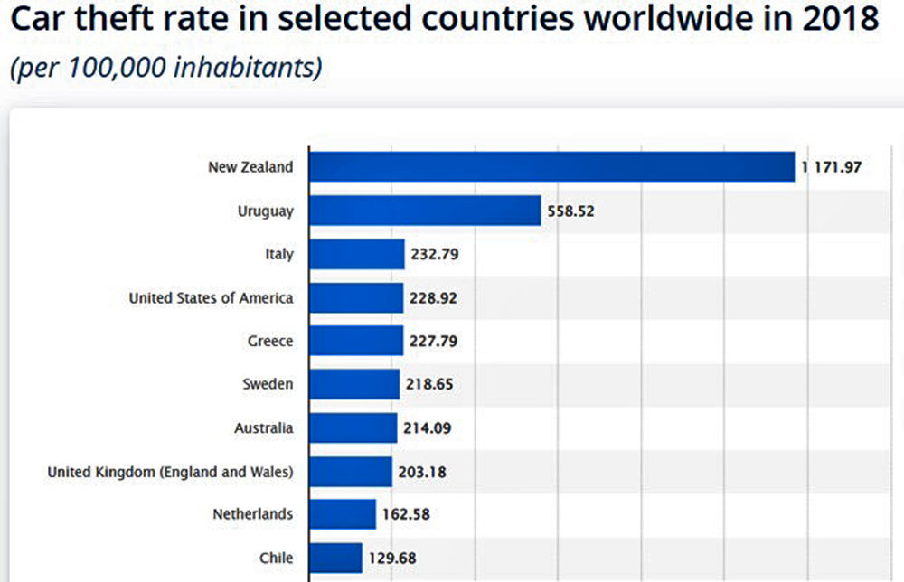
Task: Click the 558.52 value label
Action: [570, 211]
